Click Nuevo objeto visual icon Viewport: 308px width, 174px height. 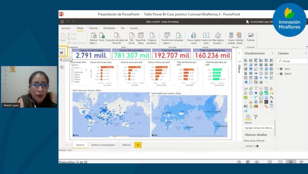(x=193, y=35)
